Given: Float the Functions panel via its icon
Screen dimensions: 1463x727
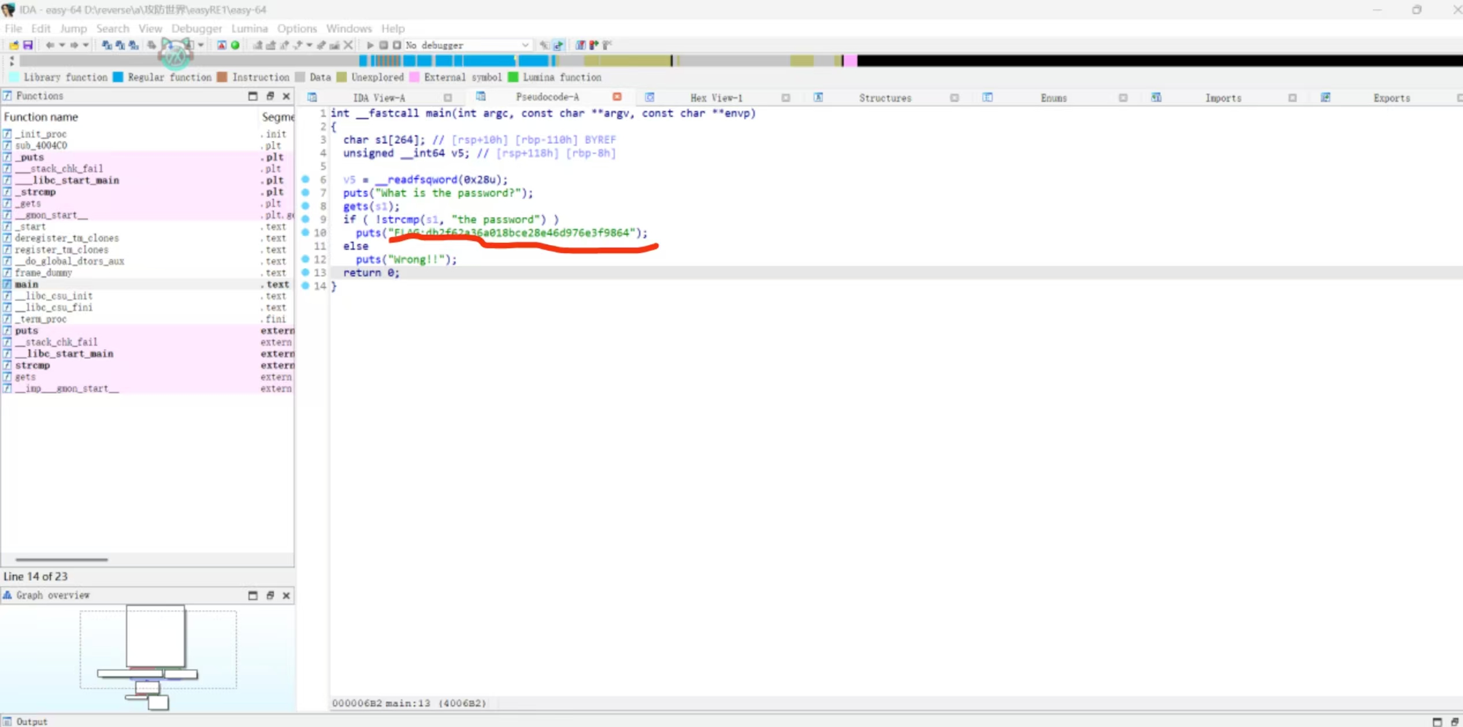Looking at the screenshot, I should pos(270,96).
